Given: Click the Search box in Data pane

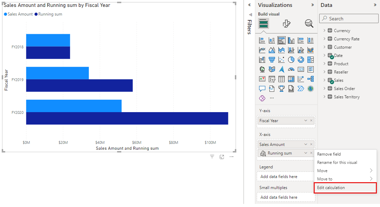Looking at the screenshot, I should (349, 19).
